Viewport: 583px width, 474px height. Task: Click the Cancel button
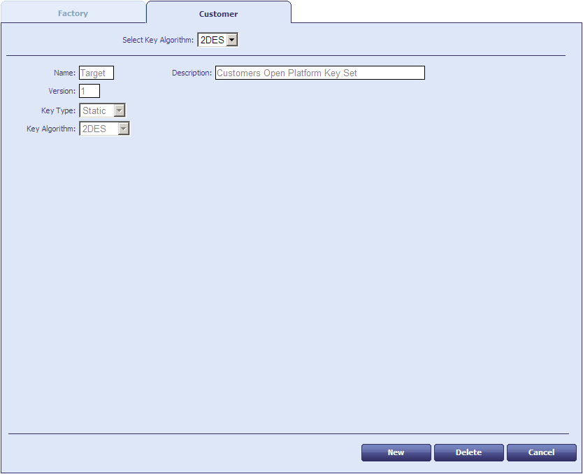coord(541,452)
